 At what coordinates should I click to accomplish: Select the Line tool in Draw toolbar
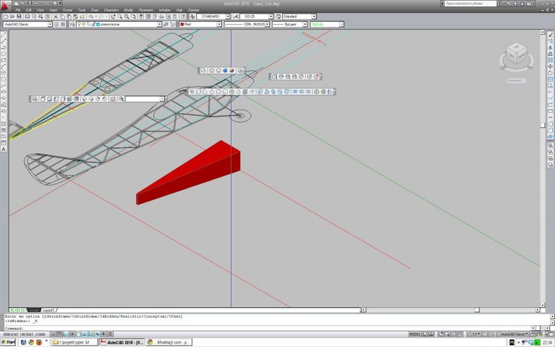tap(3, 34)
